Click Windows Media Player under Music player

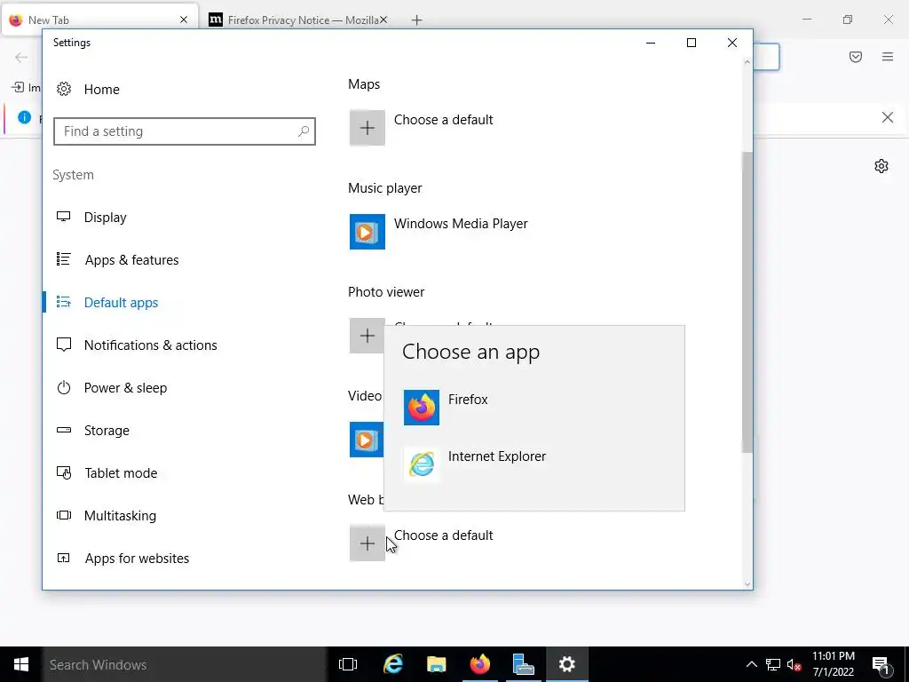click(461, 223)
